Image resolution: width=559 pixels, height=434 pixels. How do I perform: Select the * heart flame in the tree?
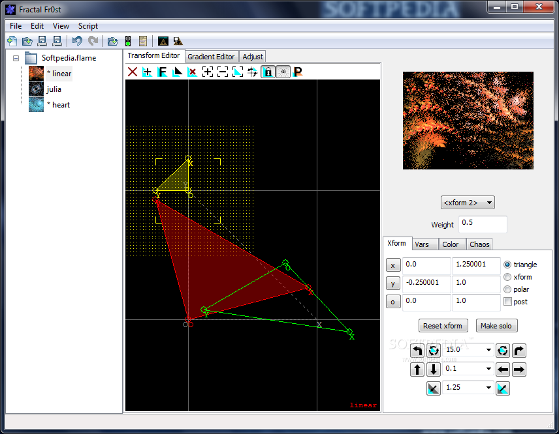click(59, 105)
